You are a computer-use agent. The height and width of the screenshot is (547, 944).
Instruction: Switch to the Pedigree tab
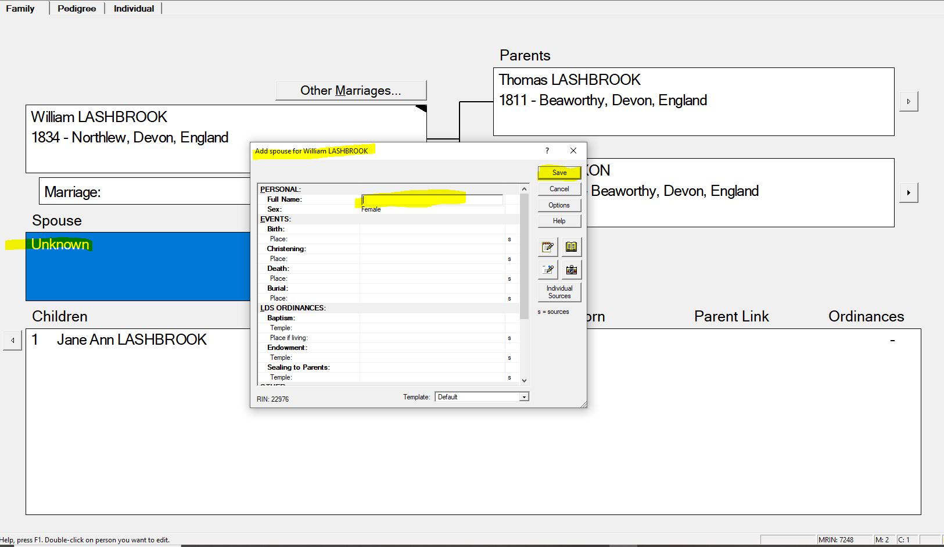(x=77, y=8)
